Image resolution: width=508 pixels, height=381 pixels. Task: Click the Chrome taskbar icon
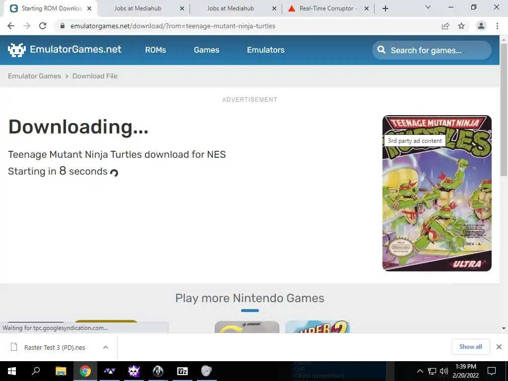(x=85, y=371)
